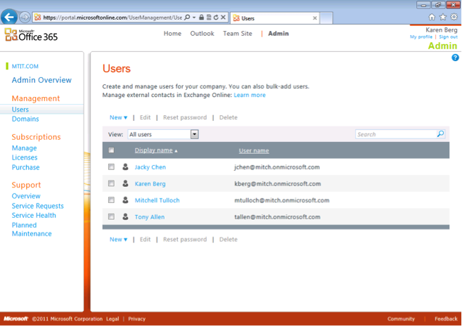Click the person icon beside Karen Berg

click(x=125, y=183)
